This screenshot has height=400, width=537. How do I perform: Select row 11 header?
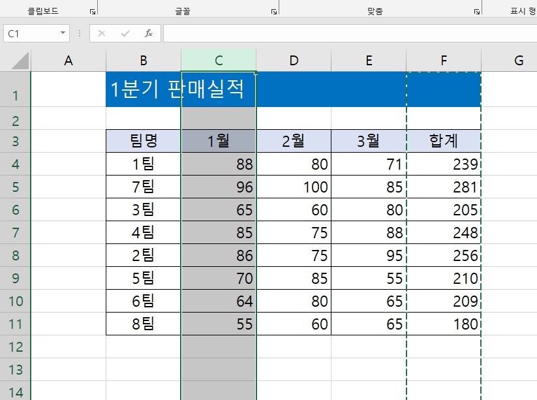16,324
